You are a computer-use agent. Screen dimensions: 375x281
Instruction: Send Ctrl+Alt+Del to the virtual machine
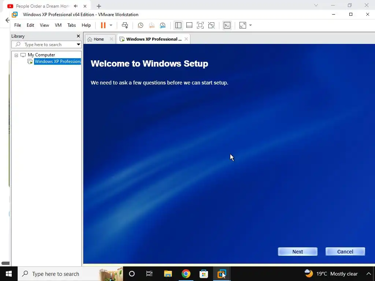pos(125,25)
